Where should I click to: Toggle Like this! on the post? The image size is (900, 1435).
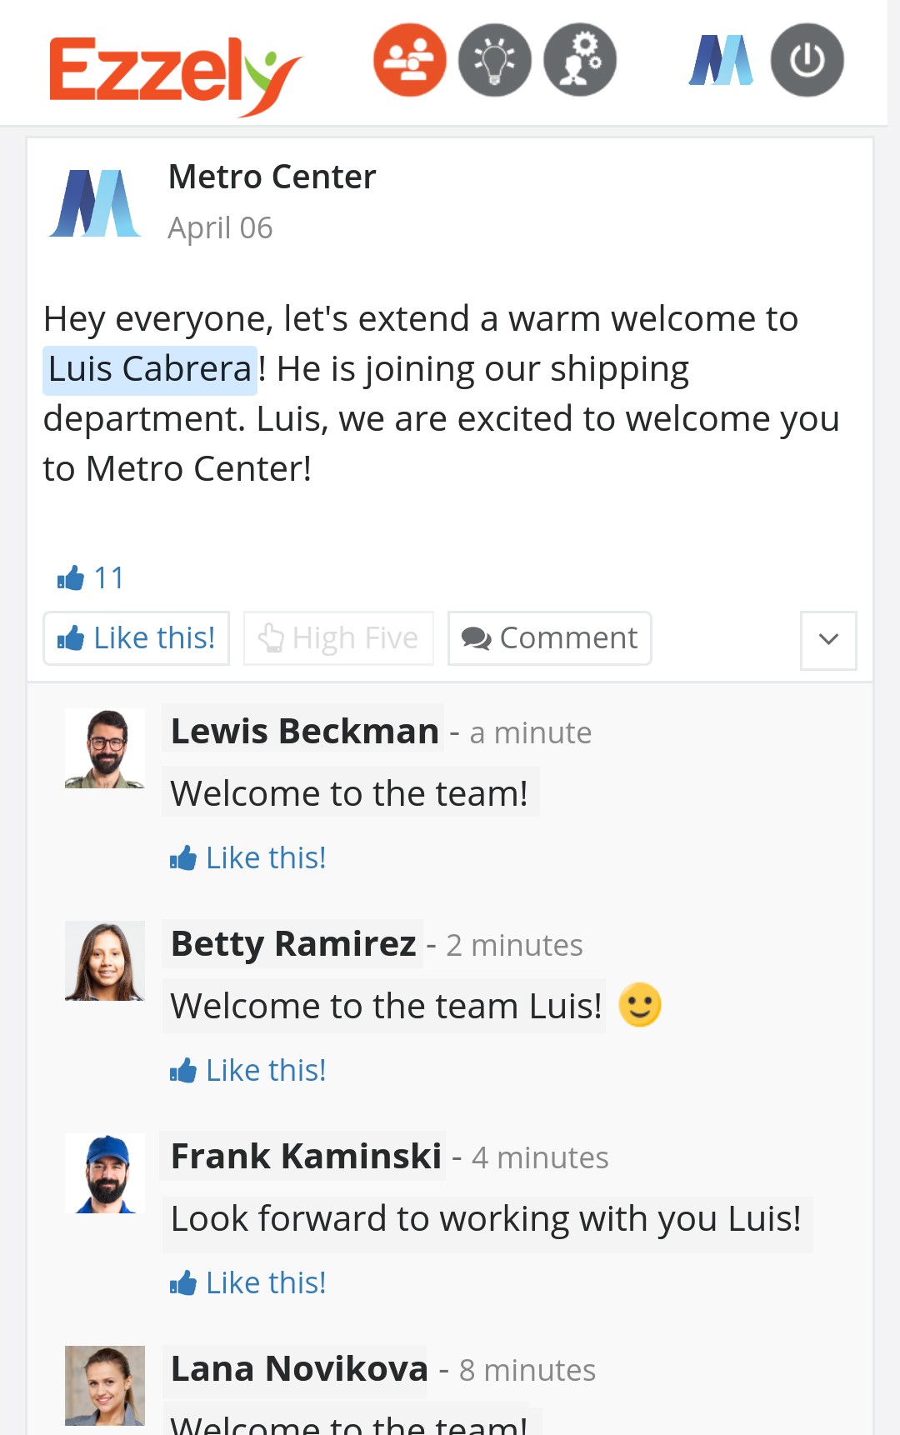tap(137, 638)
